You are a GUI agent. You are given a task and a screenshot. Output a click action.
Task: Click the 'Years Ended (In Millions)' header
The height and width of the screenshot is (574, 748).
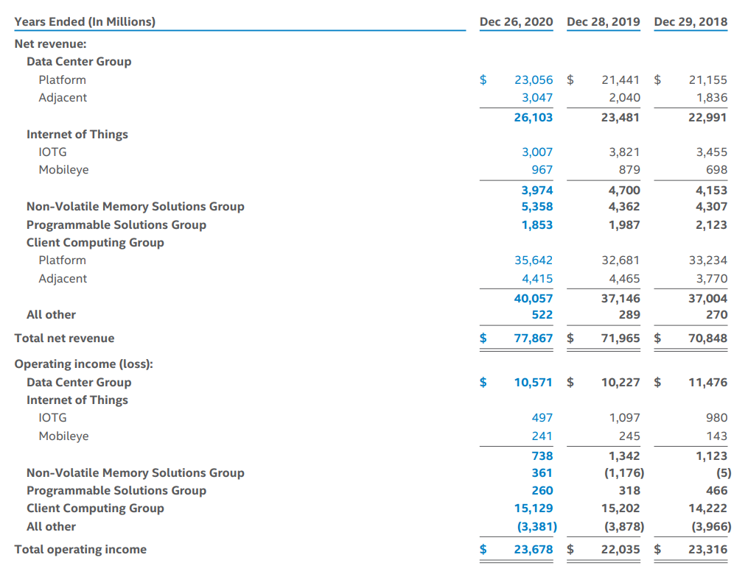[x=85, y=22]
